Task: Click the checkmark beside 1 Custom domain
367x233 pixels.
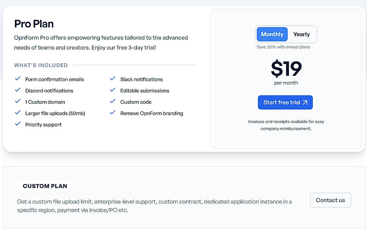Action: (18, 102)
